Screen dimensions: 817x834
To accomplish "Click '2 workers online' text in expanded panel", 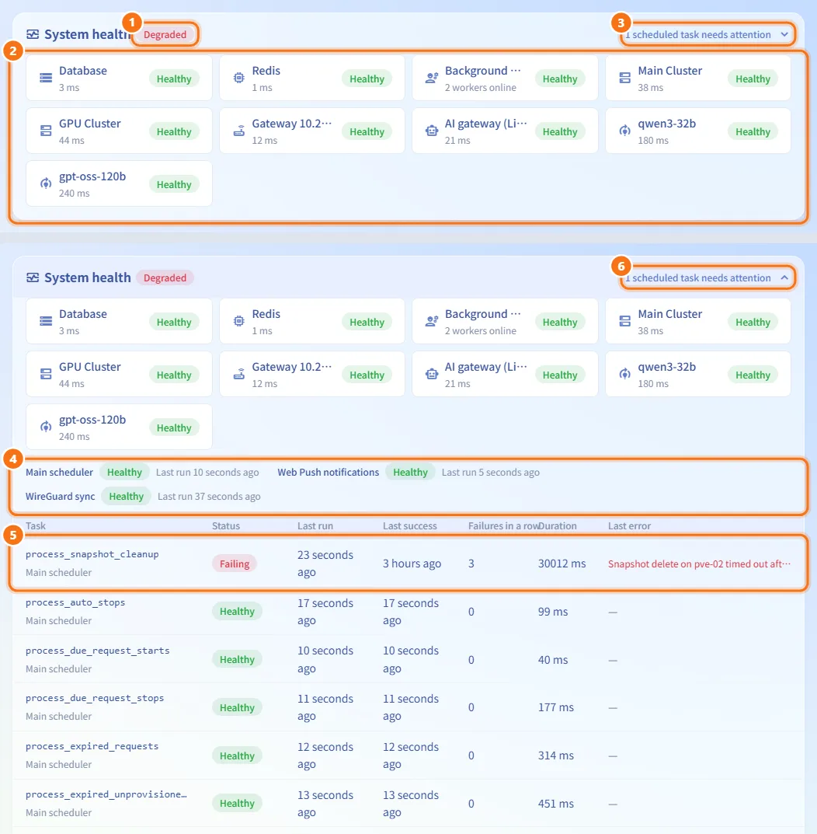I will [481, 331].
